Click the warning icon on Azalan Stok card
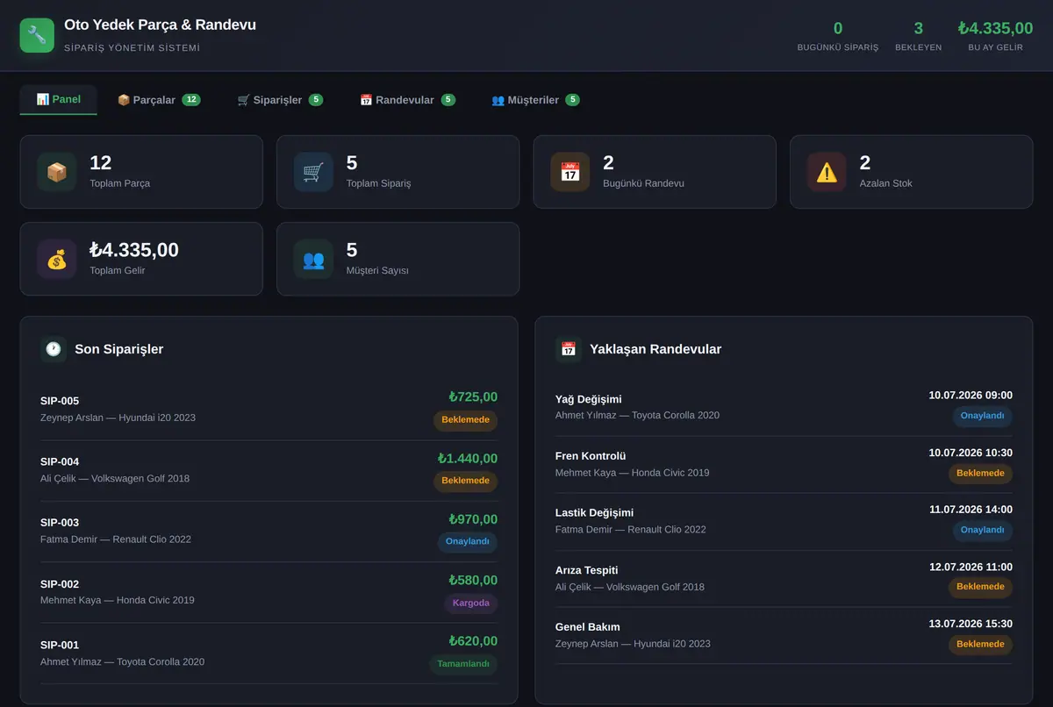1053x707 pixels. [827, 172]
